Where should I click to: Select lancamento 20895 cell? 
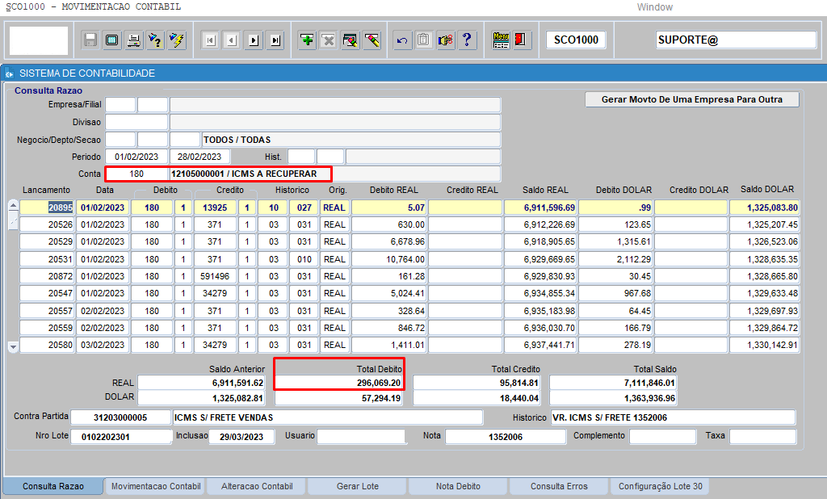click(46, 208)
